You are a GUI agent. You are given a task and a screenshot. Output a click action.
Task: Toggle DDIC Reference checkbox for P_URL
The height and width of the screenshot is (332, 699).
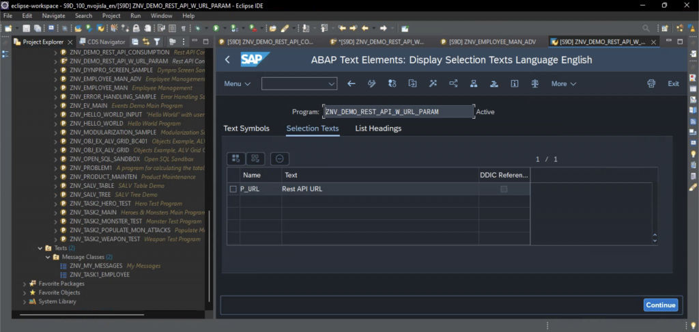click(x=504, y=189)
